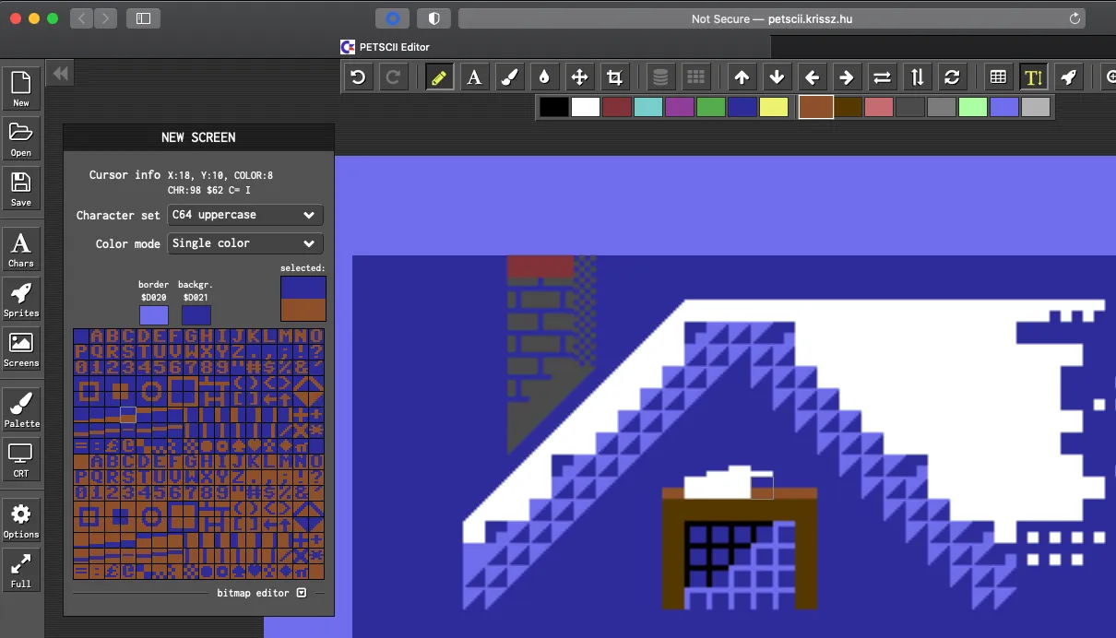Pick the white palette color
1116x638 pixels.
point(586,107)
